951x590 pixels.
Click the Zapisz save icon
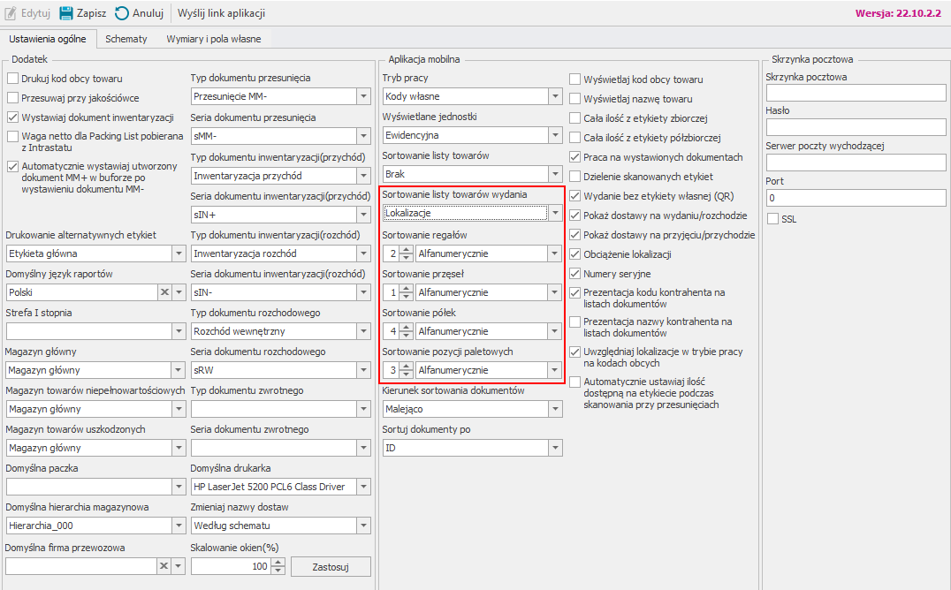[66, 13]
